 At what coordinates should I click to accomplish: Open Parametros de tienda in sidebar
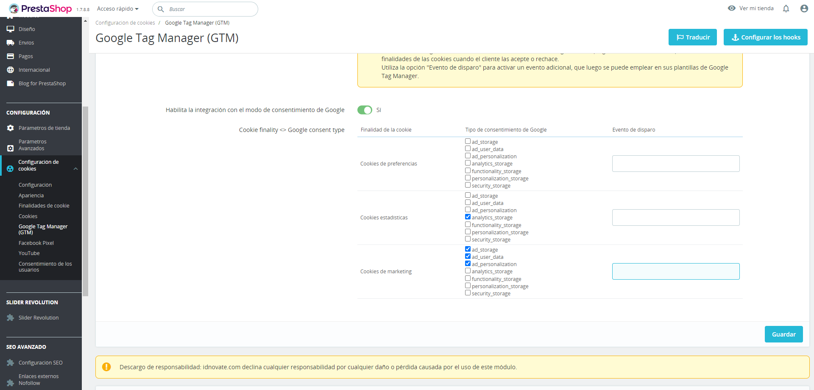(44, 128)
